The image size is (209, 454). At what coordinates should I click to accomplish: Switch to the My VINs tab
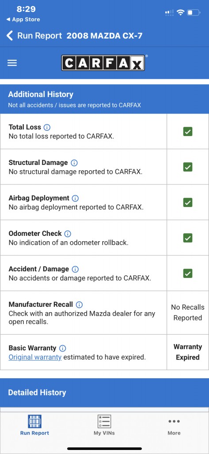coord(104,425)
